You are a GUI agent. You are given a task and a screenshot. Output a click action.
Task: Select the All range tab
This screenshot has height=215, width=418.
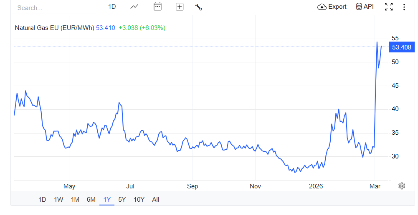pos(155,200)
